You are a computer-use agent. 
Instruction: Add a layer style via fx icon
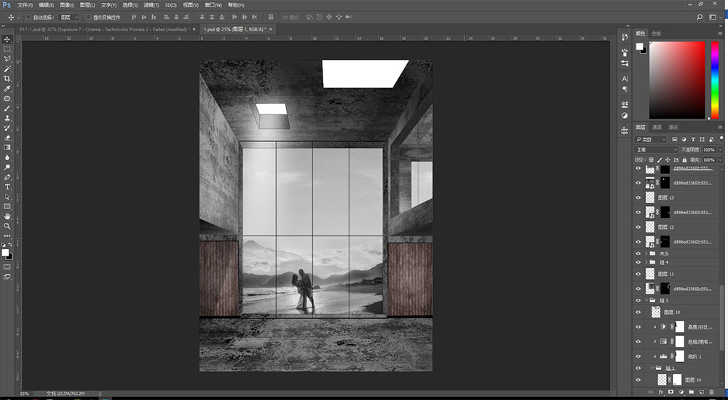(661, 393)
